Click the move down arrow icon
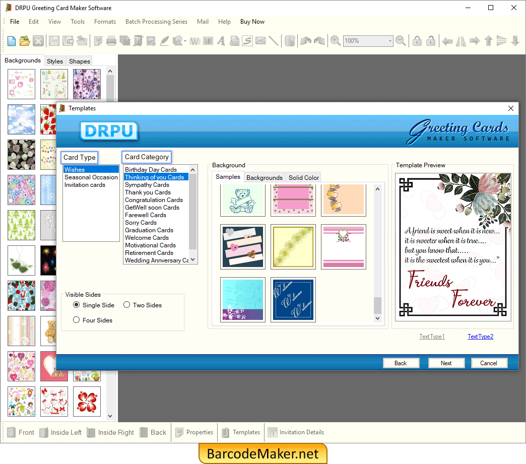 [x=515, y=41]
